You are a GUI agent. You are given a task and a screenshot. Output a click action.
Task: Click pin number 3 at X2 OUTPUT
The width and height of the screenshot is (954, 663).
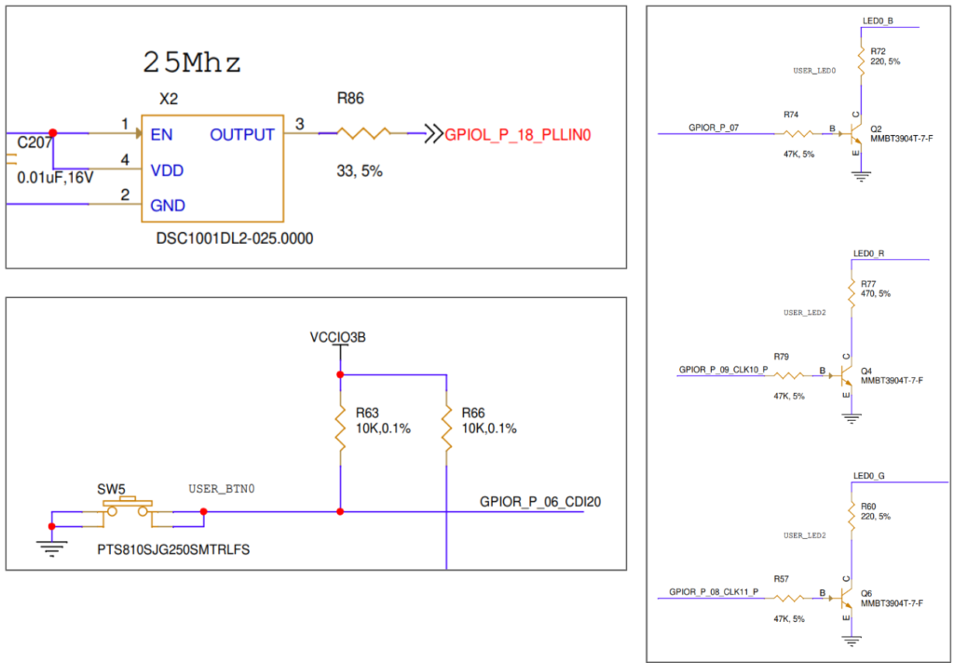(299, 124)
